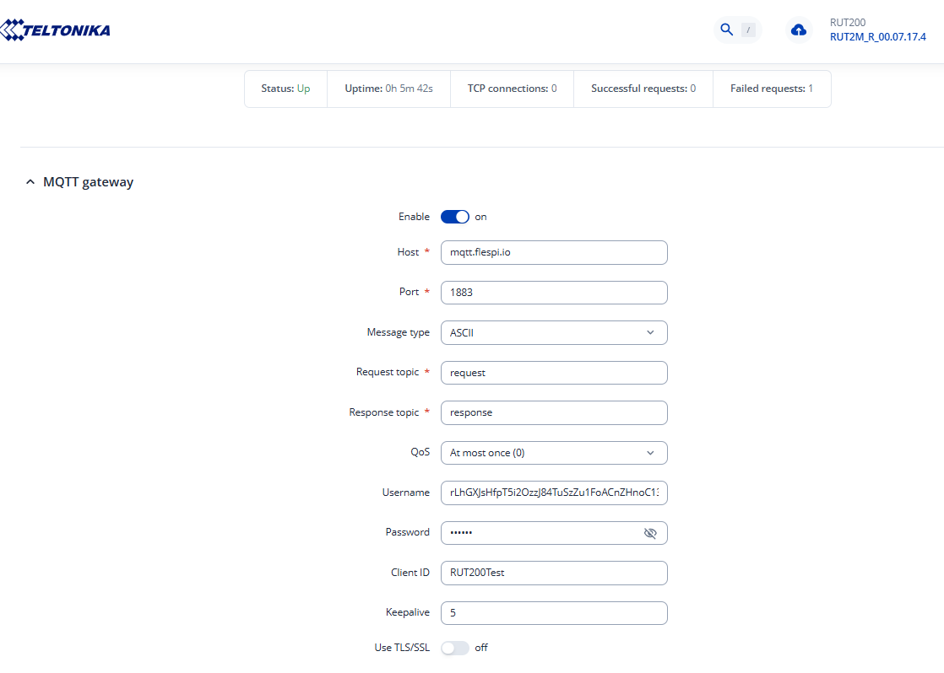This screenshot has width=944, height=673.
Task: Click the RUT2M_R_00.07.17.4 firmware link
Action: [877, 37]
